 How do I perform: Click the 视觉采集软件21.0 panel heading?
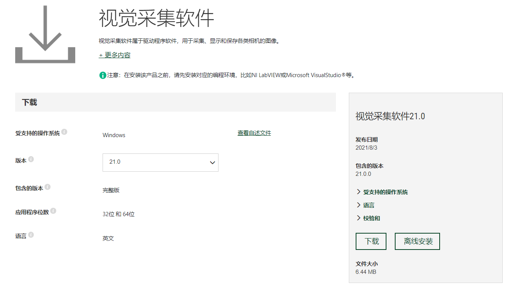(x=390, y=116)
